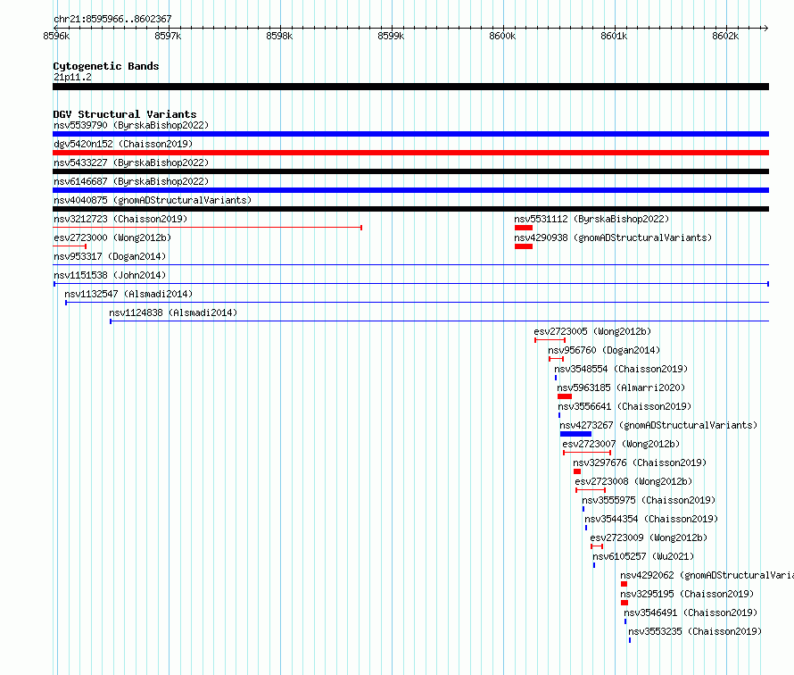Open variant nsv5539790 (ByrskaBishop2022)
The image size is (794, 675).
(x=131, y=125)
